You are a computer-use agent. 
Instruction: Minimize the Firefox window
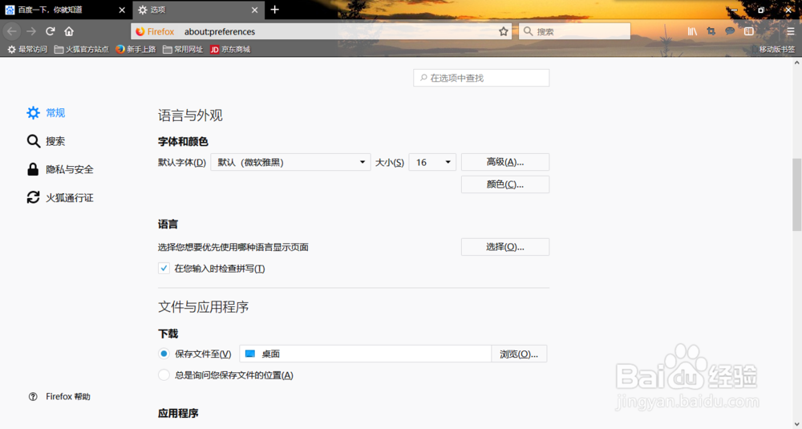click(735, 10)
